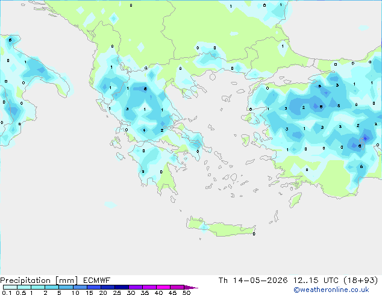Select the 20–25 mm dark blue swatch

click(x=107, y=287)
